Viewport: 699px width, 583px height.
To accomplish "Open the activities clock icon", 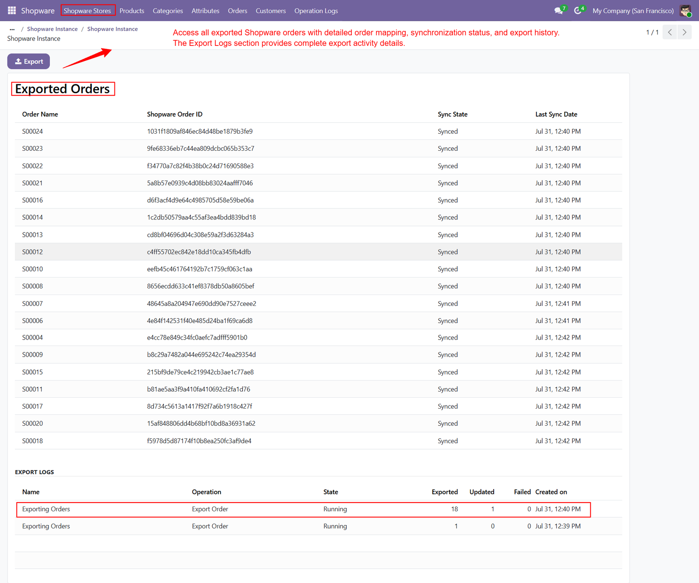I will pos(578,10).
